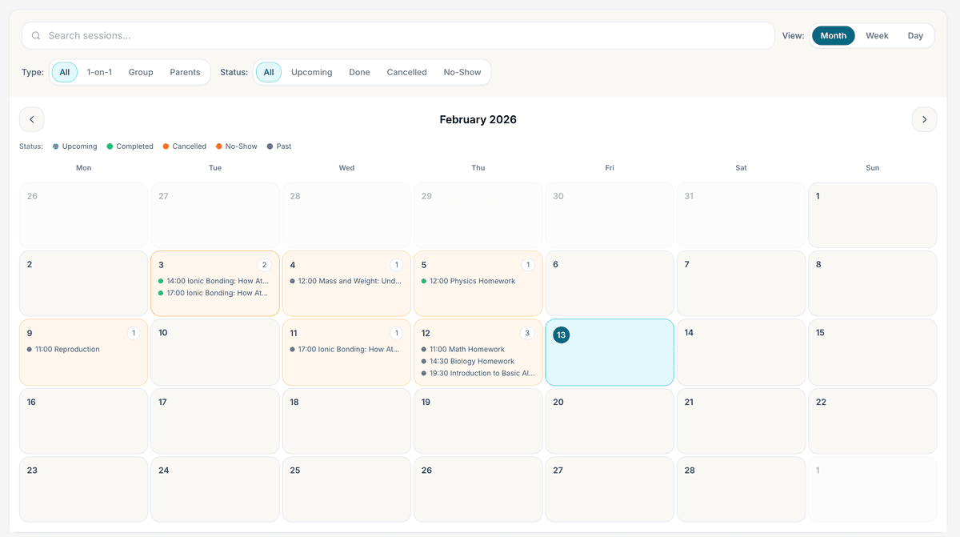This screenshot has height=537, width=960.
Task: Enable the 1-on-1 type filter
Action: click(x=99, y=72)
